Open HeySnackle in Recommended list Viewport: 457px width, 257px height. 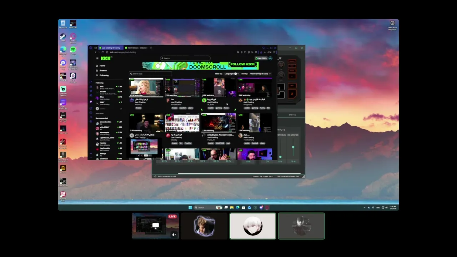click(x=109, y=148)
